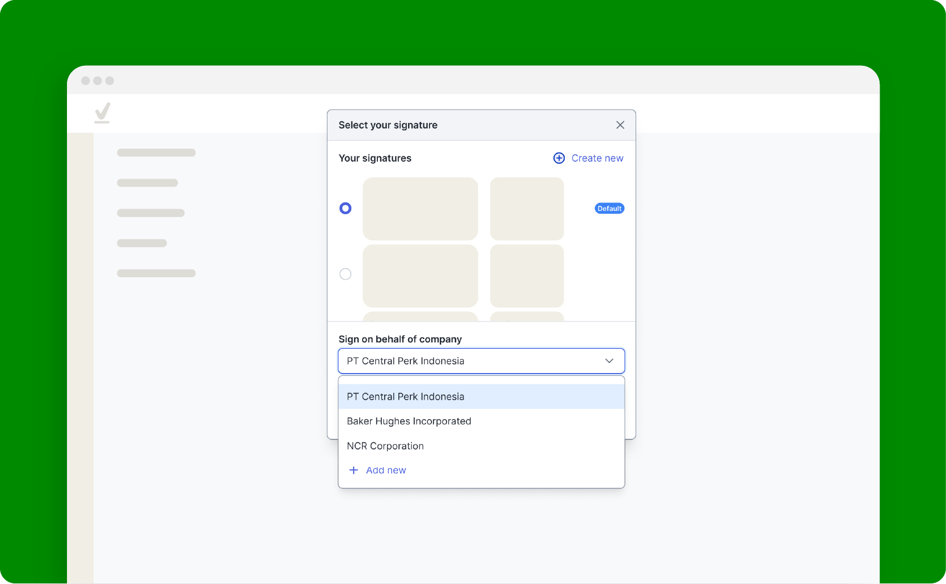Click the large signature preview in second row
Screen dimensions: 946x584
[420, 276]
